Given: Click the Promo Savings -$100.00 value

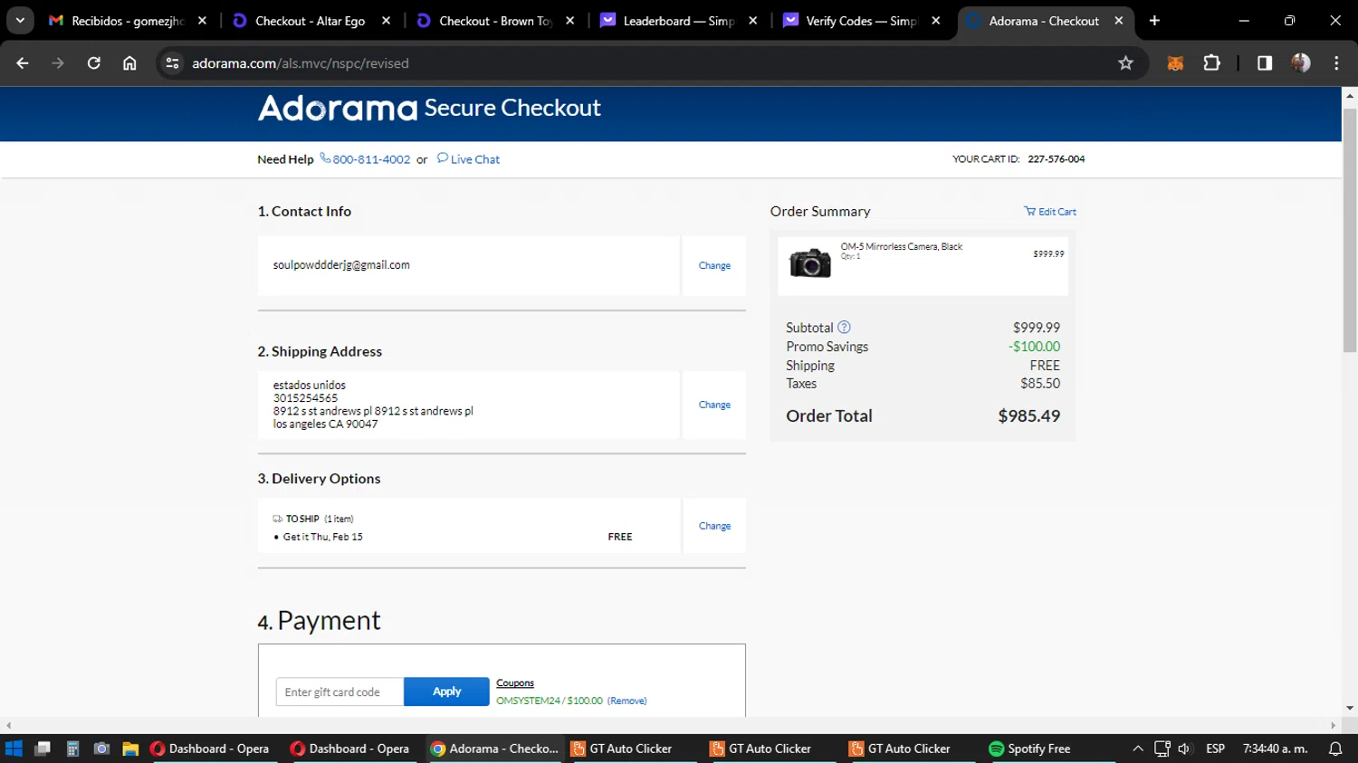Looking at the screenshot, I should tap(1034, 347).
